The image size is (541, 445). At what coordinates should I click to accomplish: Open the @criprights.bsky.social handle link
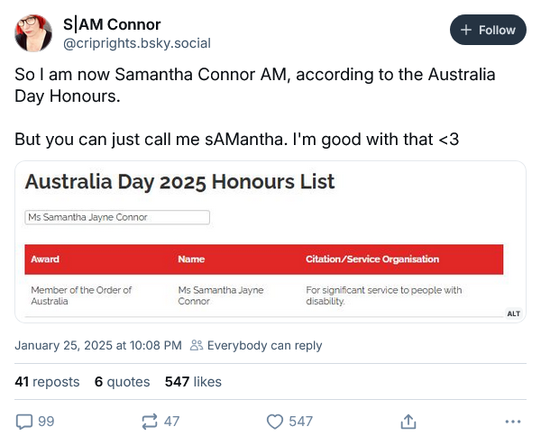137,43
